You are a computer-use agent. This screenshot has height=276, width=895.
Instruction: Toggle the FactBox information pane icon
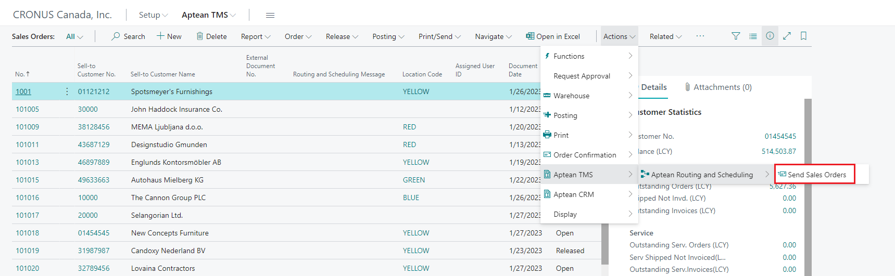[x=770, y=36]
